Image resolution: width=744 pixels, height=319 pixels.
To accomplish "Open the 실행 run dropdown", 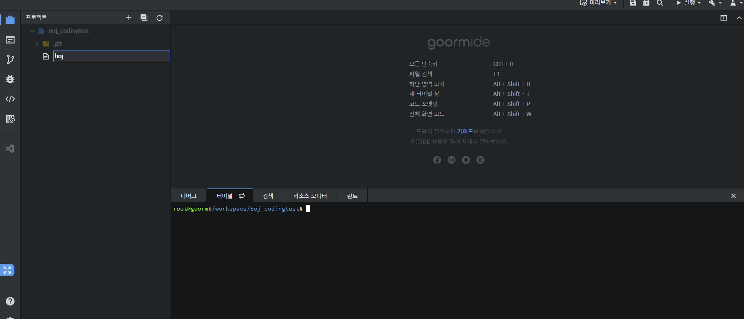I will (x=689, y=3).
